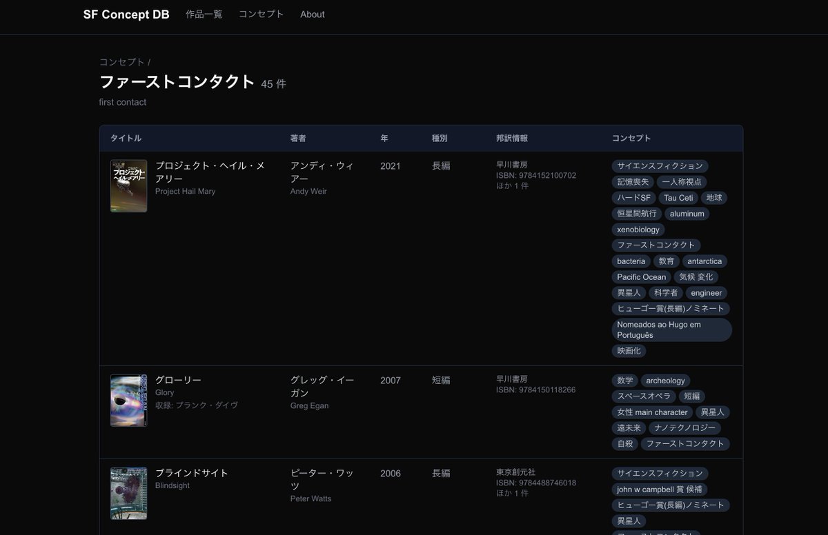Click author アンディ・ウィアー

click(x=322, y=172)
